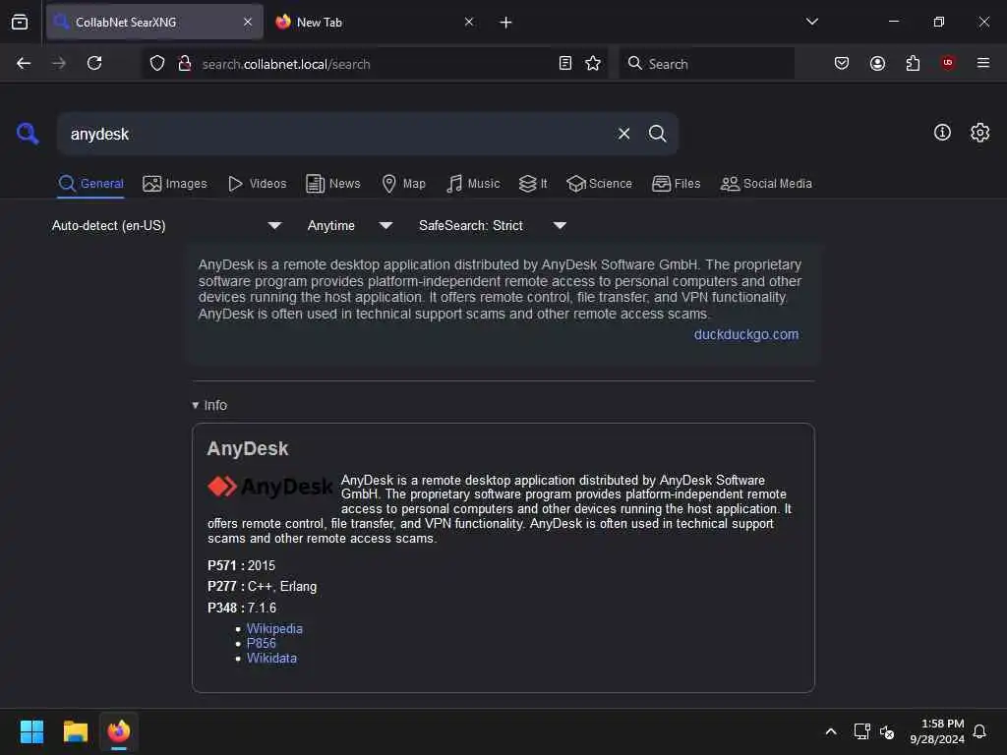This screenshot has width=1007, height=755.
Task: Click the AnyDesk infobox heading
Action: 247,448
